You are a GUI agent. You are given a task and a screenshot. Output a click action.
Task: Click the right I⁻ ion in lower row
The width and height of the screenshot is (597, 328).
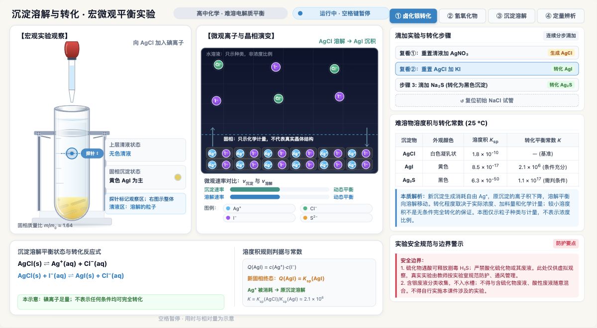(x=339, y=96)
